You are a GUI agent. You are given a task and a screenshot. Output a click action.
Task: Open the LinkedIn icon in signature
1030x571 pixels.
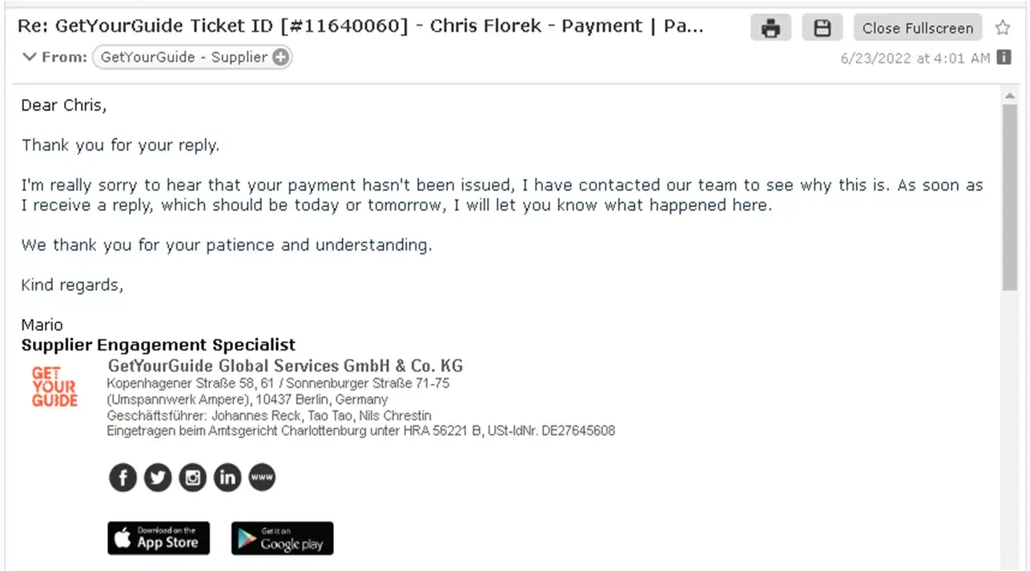[227, 478]
